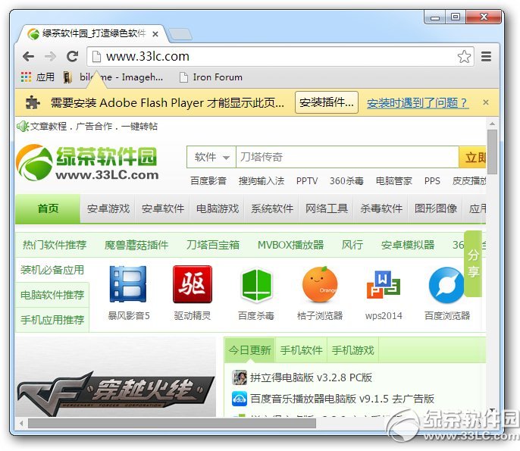Open the 安卓模拟器 link
This screenshot has height=451, width=520.
(408, 245)
